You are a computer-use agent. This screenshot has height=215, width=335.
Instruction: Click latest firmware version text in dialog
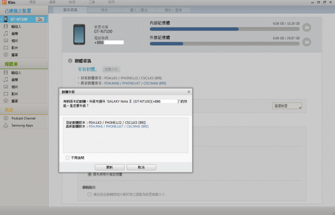coord(119,126)
